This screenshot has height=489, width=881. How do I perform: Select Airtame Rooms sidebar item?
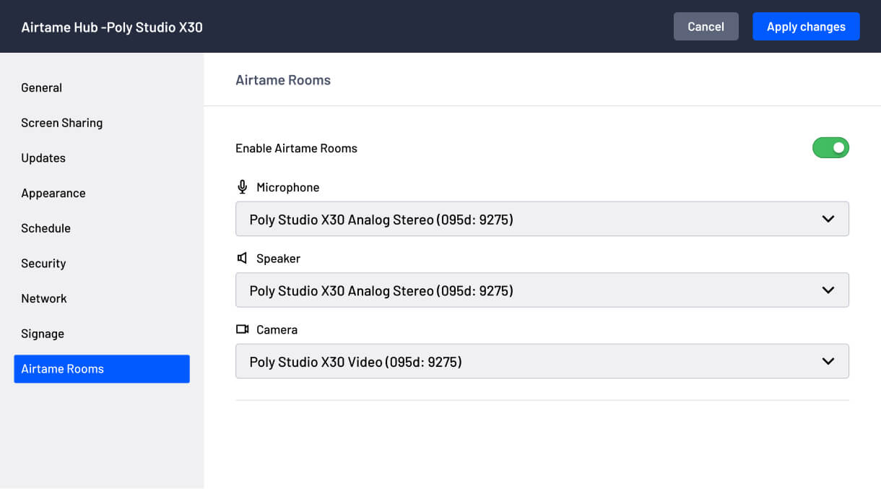102,368
